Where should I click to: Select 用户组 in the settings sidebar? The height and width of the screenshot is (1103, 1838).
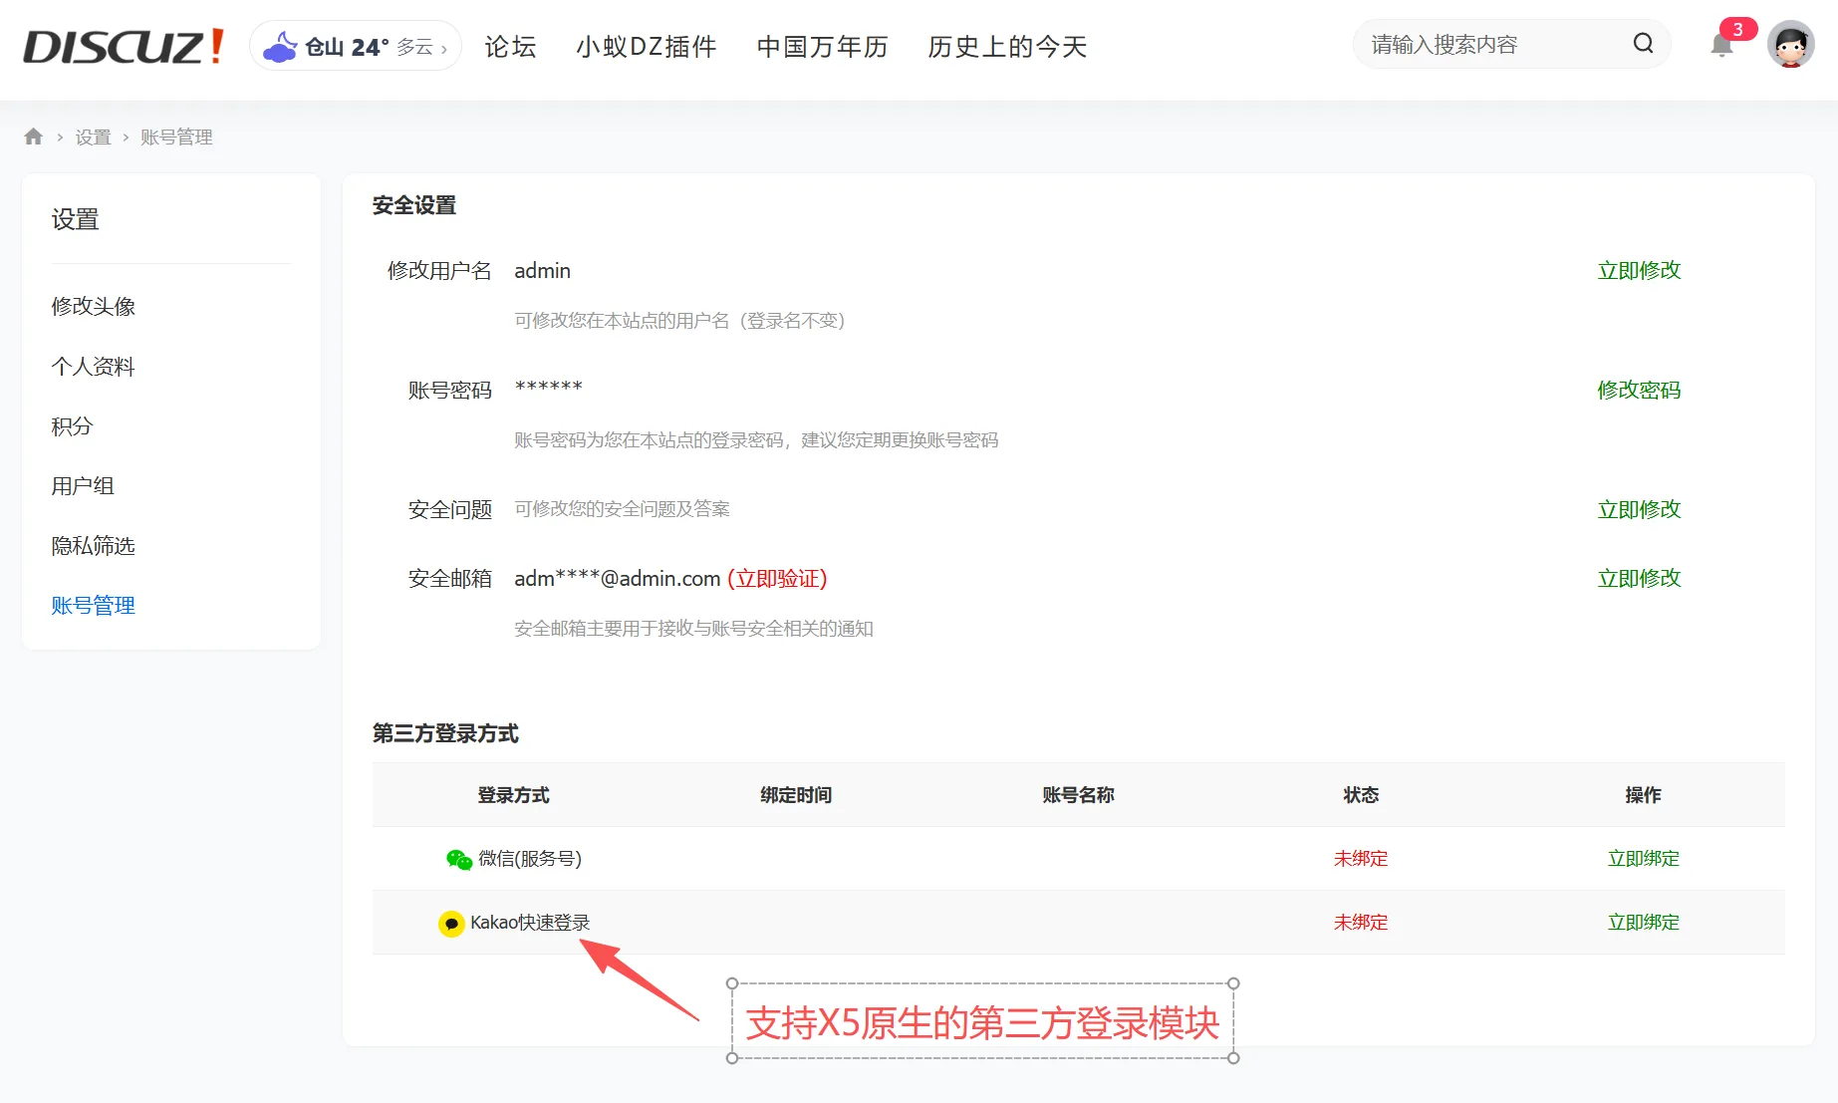tap(84, 485)
